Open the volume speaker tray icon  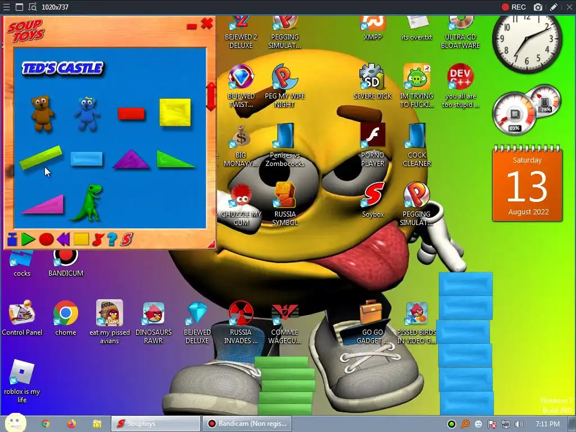click(x=519, y=424)
